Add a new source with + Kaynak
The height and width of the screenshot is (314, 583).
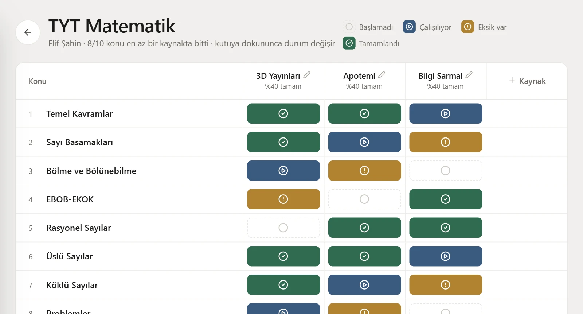[x=527, y=81]
